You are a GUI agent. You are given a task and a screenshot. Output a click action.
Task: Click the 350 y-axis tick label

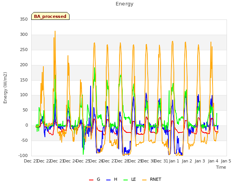[x=24, y=19]
